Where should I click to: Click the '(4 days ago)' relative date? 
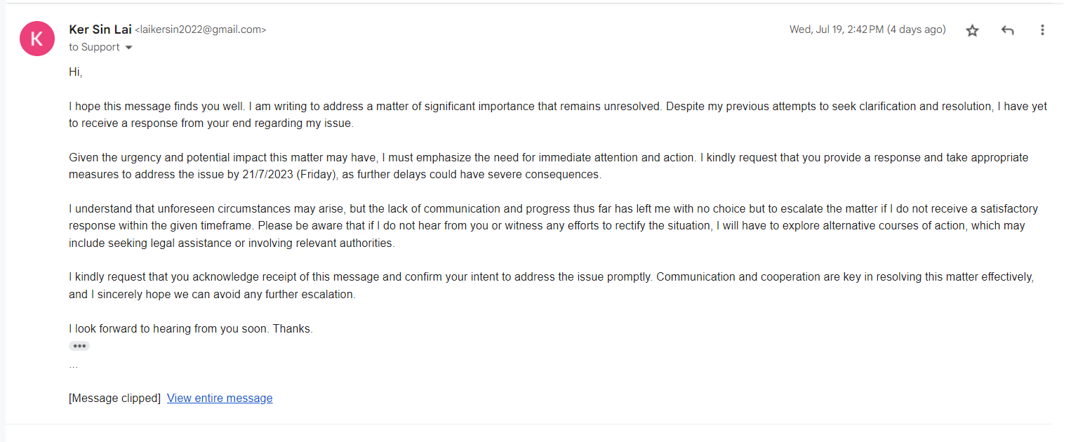pos(916,29)
